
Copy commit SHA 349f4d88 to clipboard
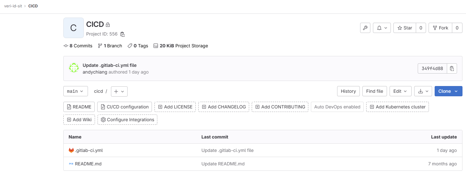click(x=452, y=68)
